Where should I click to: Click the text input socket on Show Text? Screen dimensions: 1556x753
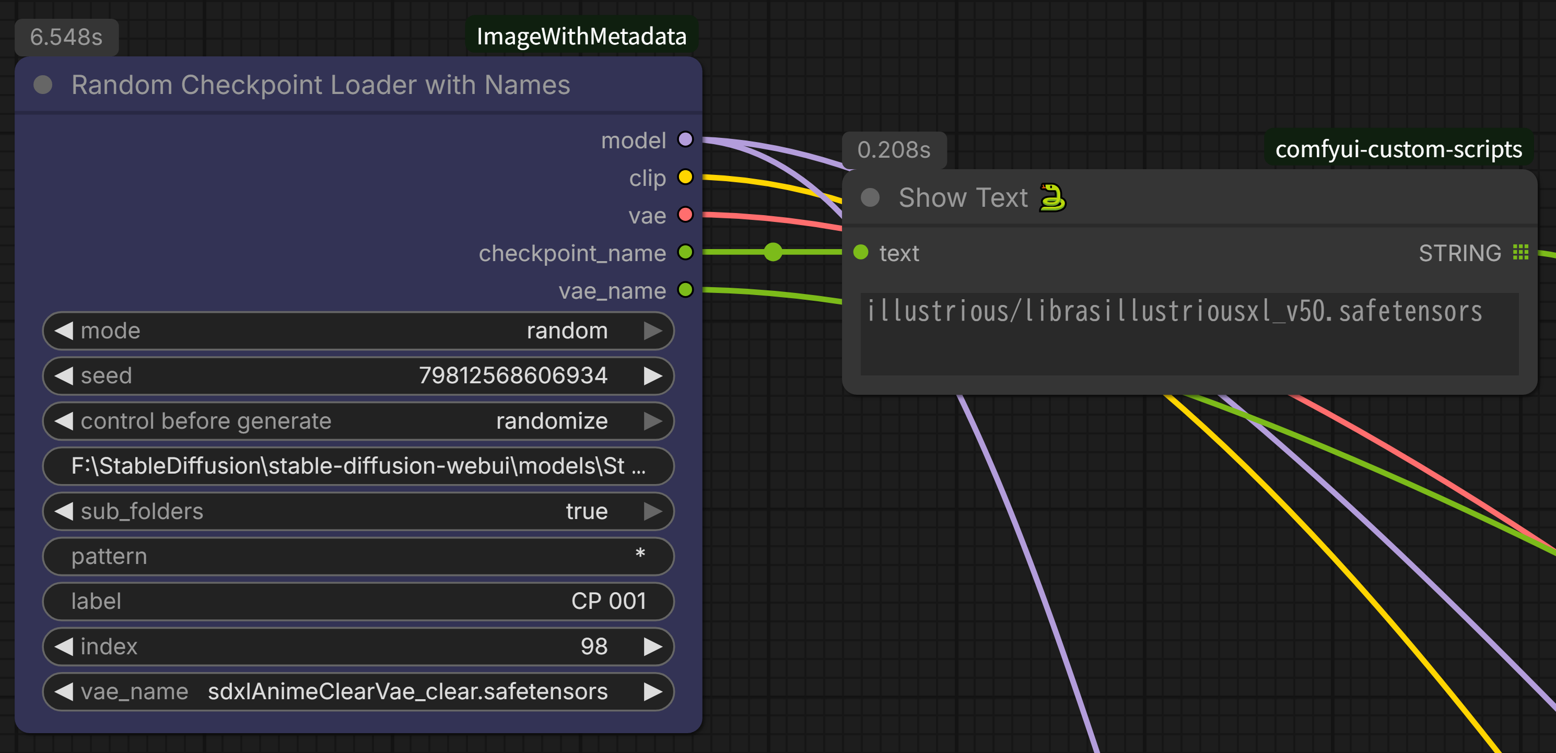click(x=861, y=252)
